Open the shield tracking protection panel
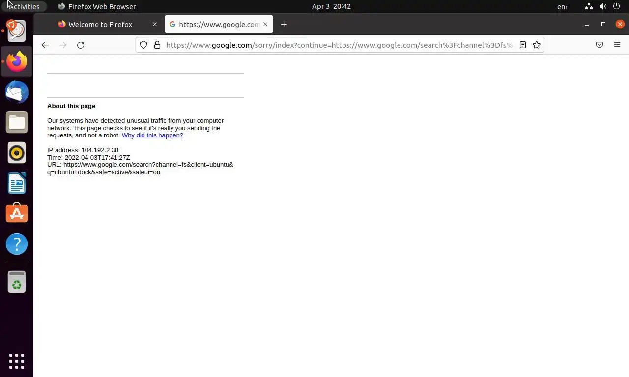Image resolution: width=629 pixels, height=377 pixels. click(x=143, y=45)
